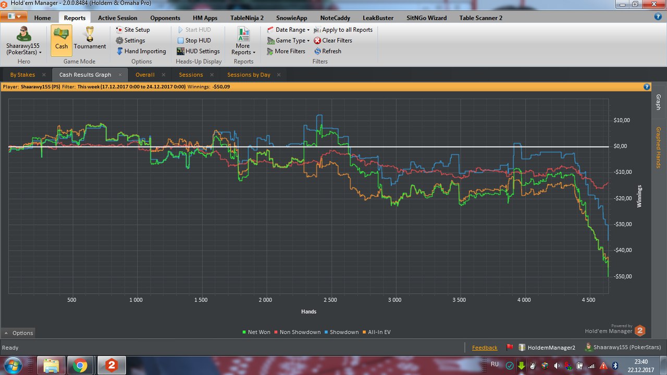Viewport: 667px width, 375px height.
Task: Select Cash game mode
Action: tap(61, 39)
